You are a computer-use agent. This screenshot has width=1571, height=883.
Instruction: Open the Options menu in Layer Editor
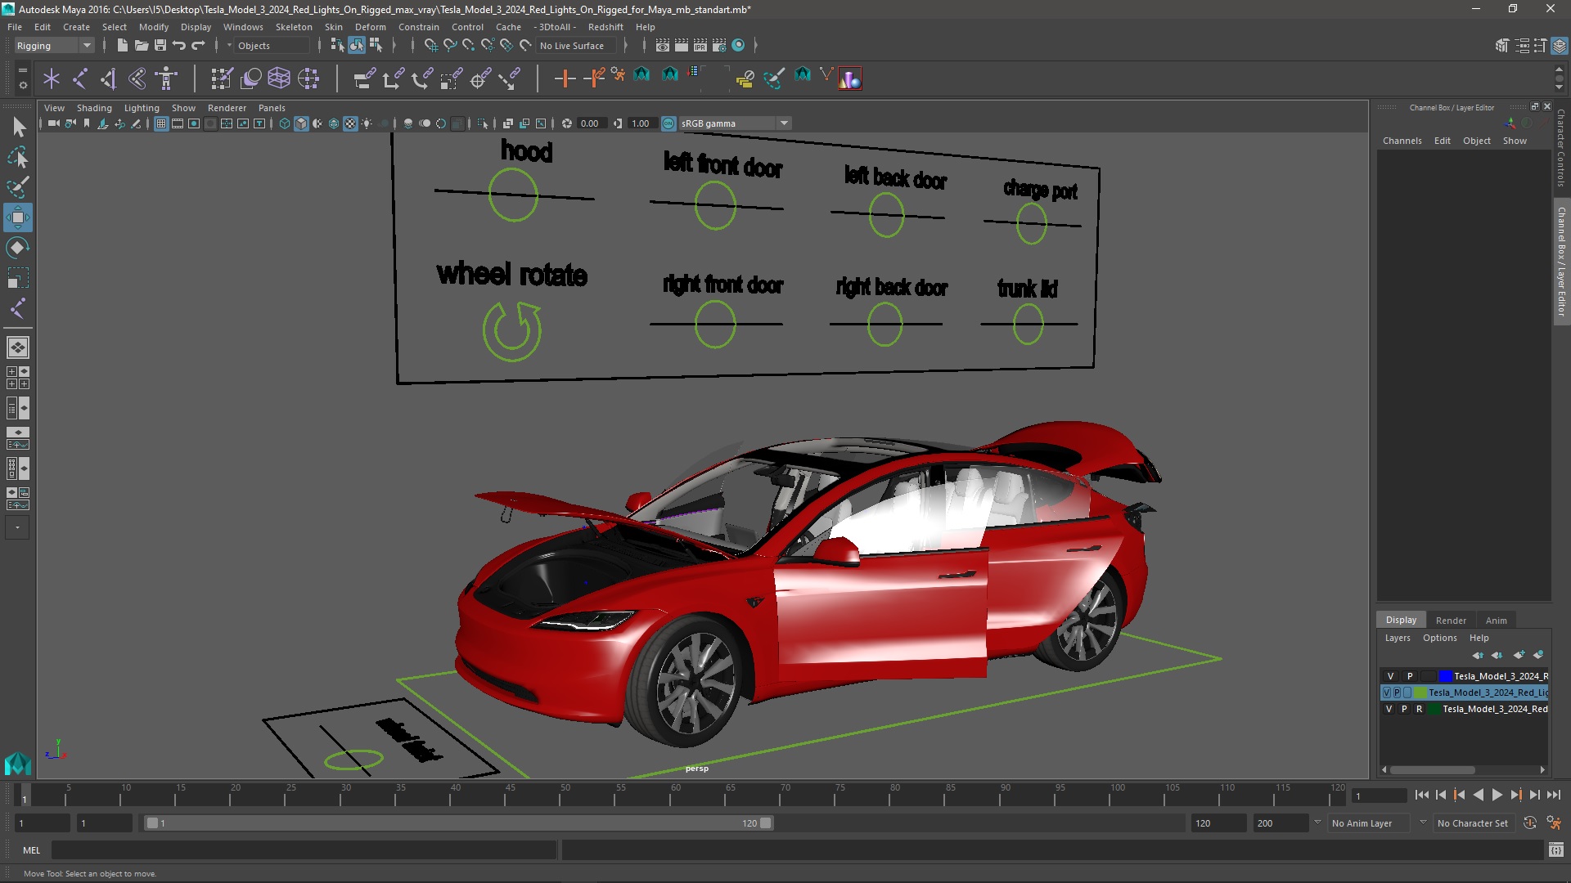pos(1439,638)
